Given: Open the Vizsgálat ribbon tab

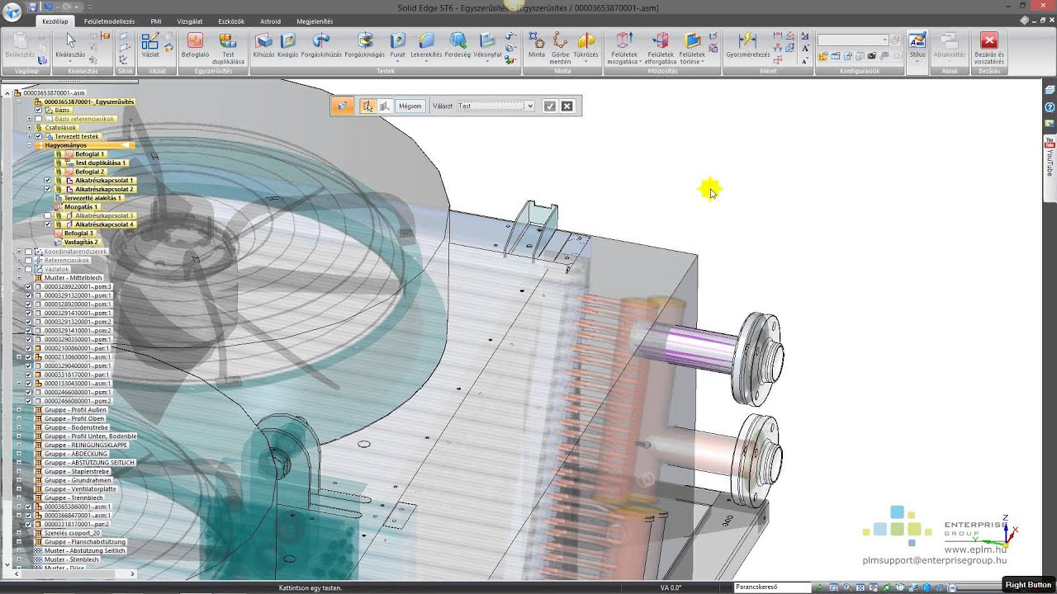Looking at the screenshot, I should coord(190,21).
